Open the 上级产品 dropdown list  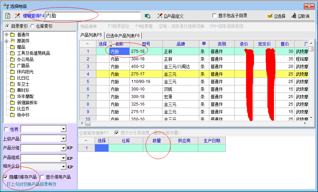[63, 139]
